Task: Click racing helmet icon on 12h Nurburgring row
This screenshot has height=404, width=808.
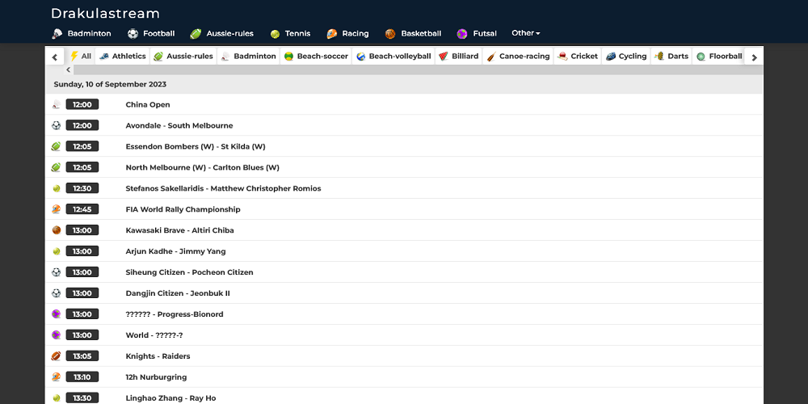Action: point(57,377)
